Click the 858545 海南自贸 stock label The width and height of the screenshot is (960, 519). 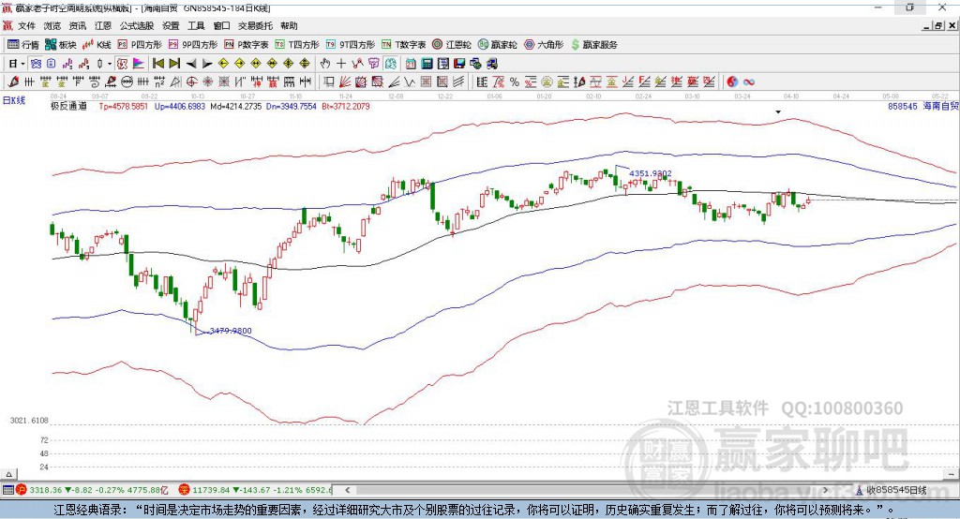click(x=923, y=106)
